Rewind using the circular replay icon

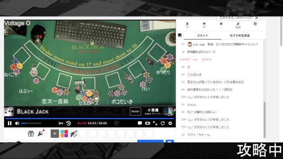pos(69,123)
